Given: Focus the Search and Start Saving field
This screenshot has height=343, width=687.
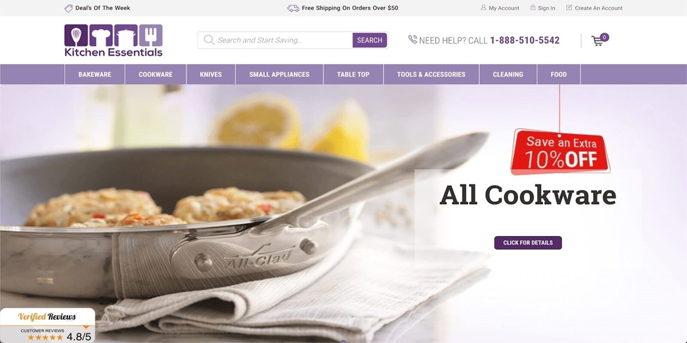Looking at the screenshot, I should pos(275,40).
